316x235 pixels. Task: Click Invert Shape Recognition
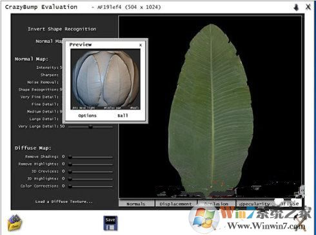click(62, 29)
